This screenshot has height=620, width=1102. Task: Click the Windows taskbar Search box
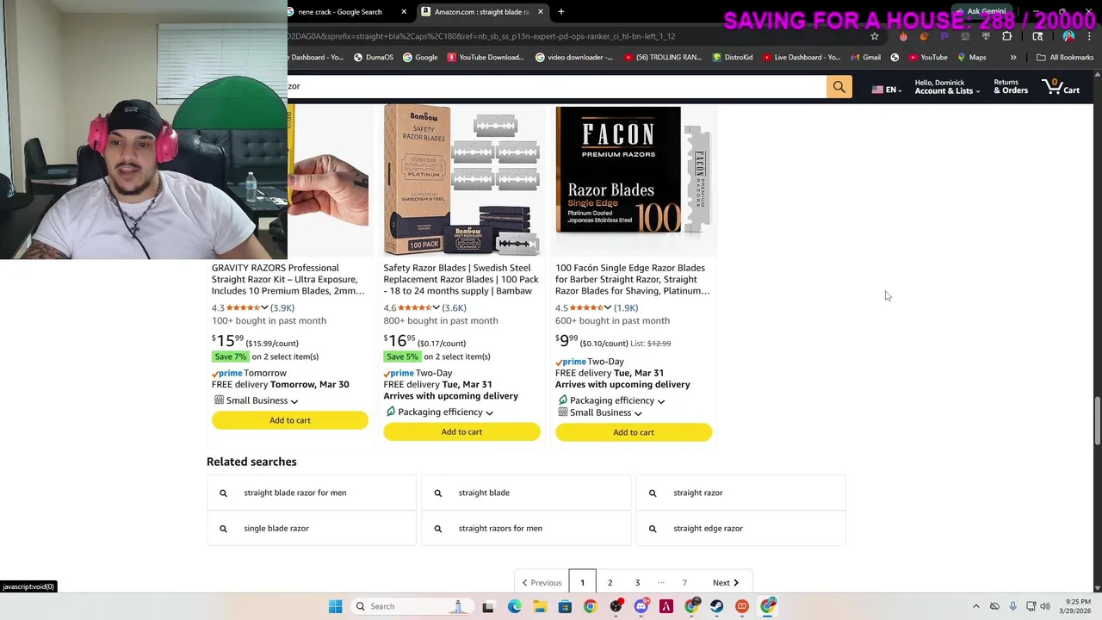point(412,606)
